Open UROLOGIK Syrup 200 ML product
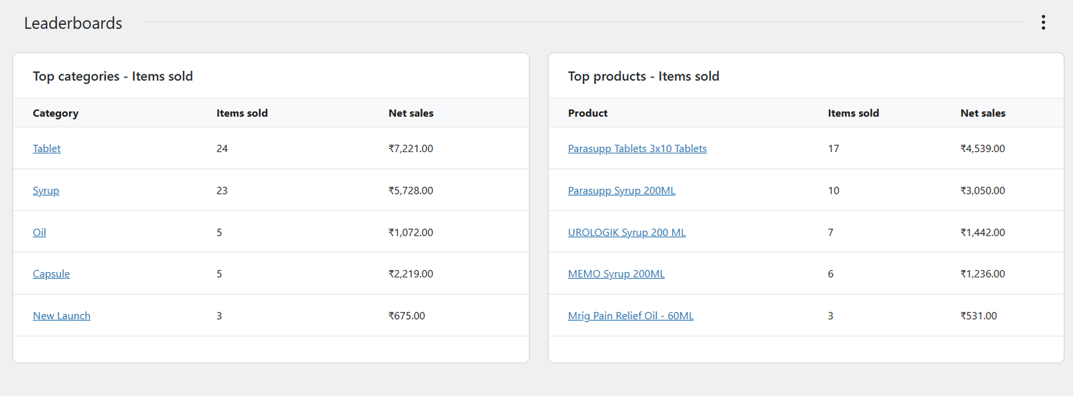 coord(627,233)
